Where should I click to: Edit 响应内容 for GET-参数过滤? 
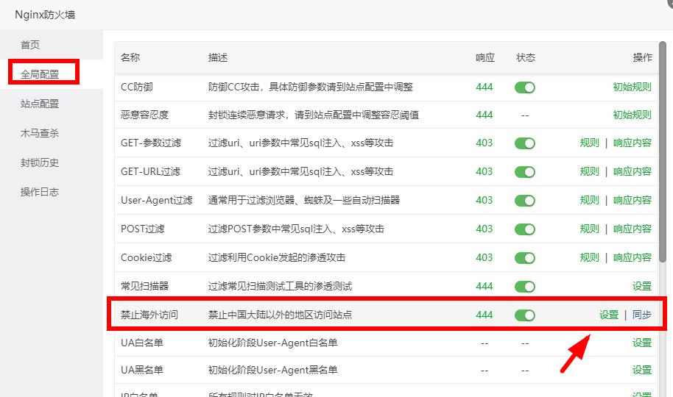point(633,143)
